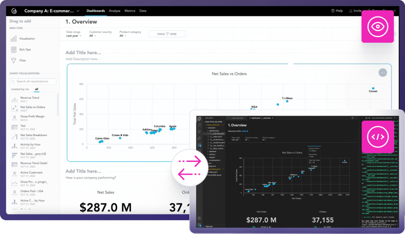Select the all tab under saved visualizations
This screenshot has height=234, width=405.
(37, 89)
